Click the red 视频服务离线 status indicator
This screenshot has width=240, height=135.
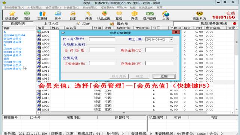234,23
